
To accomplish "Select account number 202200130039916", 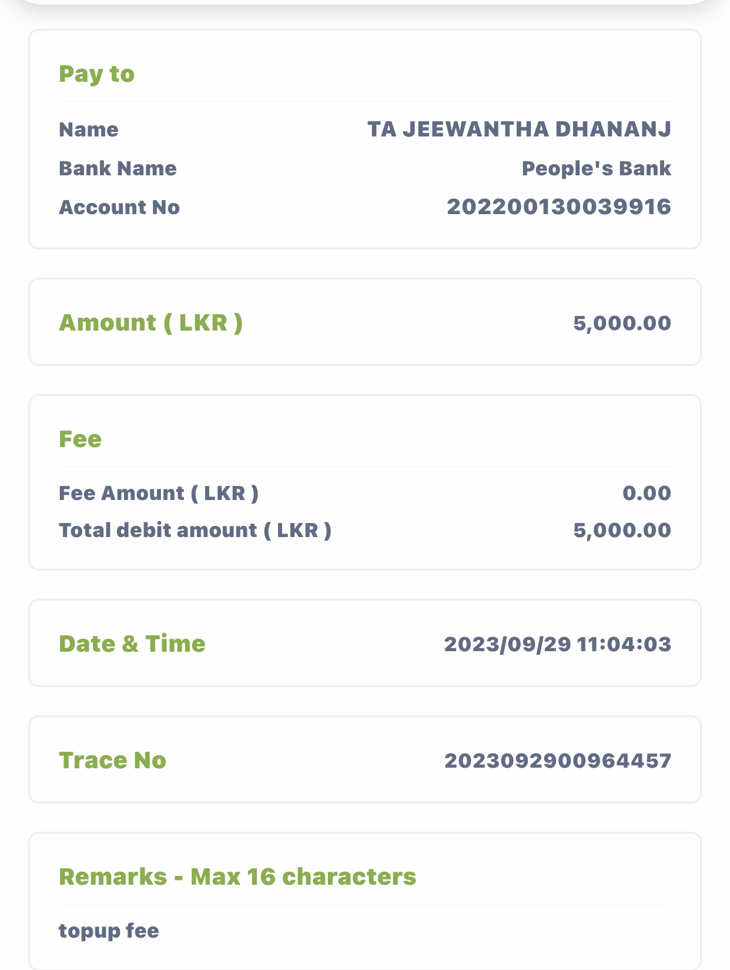I will coord(558,207).
